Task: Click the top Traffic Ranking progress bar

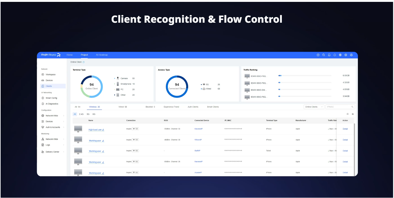Action: click(305, 76)
